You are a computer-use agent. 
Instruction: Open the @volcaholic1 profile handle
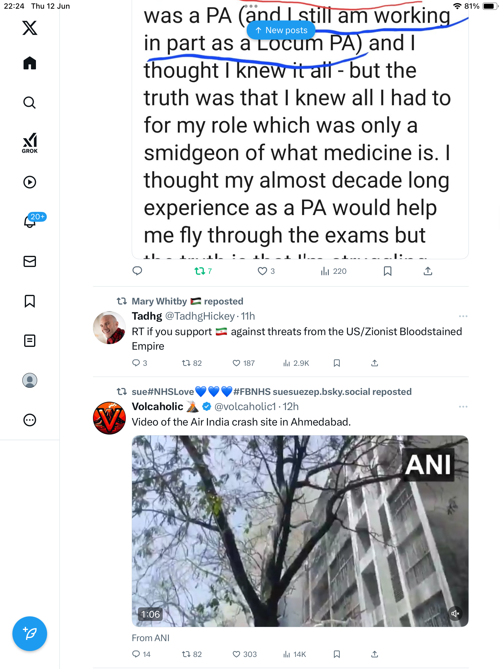pyautogui.click(x=245, y=406)
